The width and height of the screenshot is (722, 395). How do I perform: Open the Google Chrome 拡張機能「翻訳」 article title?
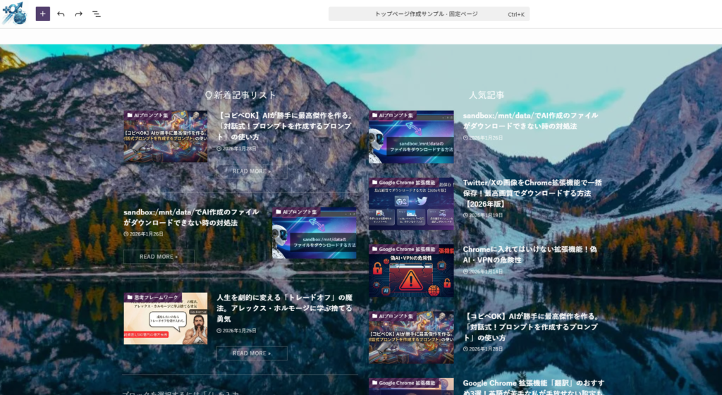(532, 387)
